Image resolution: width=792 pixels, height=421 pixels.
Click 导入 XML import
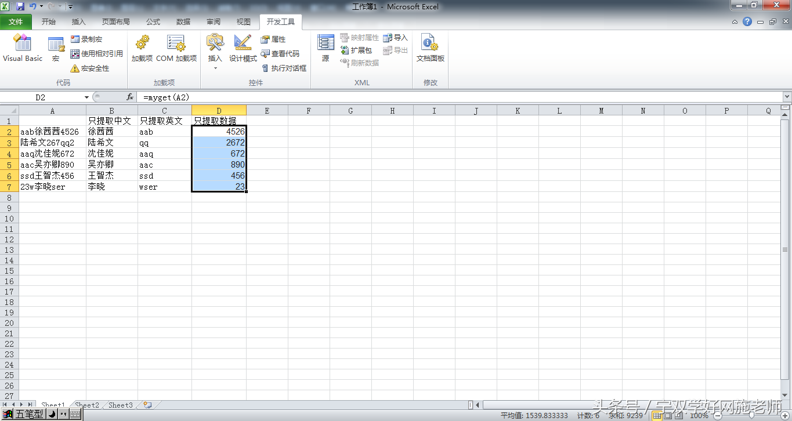[x=396, y=38]
